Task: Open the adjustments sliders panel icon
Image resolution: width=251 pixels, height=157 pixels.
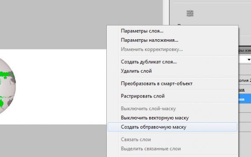Action: pos(190,13)
